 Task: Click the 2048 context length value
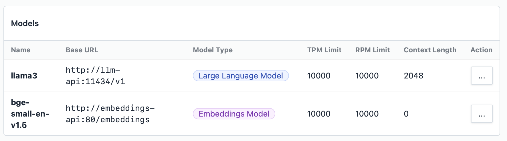tap(413, 76)
